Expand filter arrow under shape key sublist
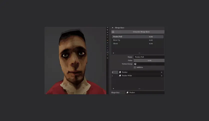The width and height of the screenshot is (209, 121). coord(113,88)
